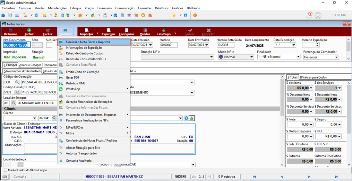
Task: Toggle Manter Dados do Último Lançto checkbox
Action: (x=6, y=170)
